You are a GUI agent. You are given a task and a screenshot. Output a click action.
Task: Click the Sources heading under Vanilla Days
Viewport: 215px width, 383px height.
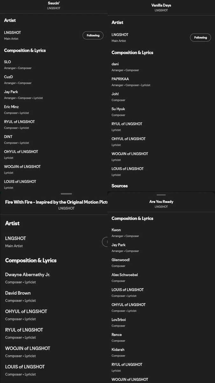[119, 186]
